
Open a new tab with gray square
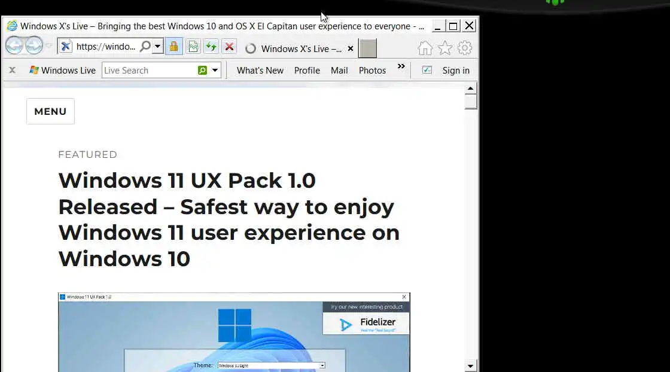click(367, 48)
